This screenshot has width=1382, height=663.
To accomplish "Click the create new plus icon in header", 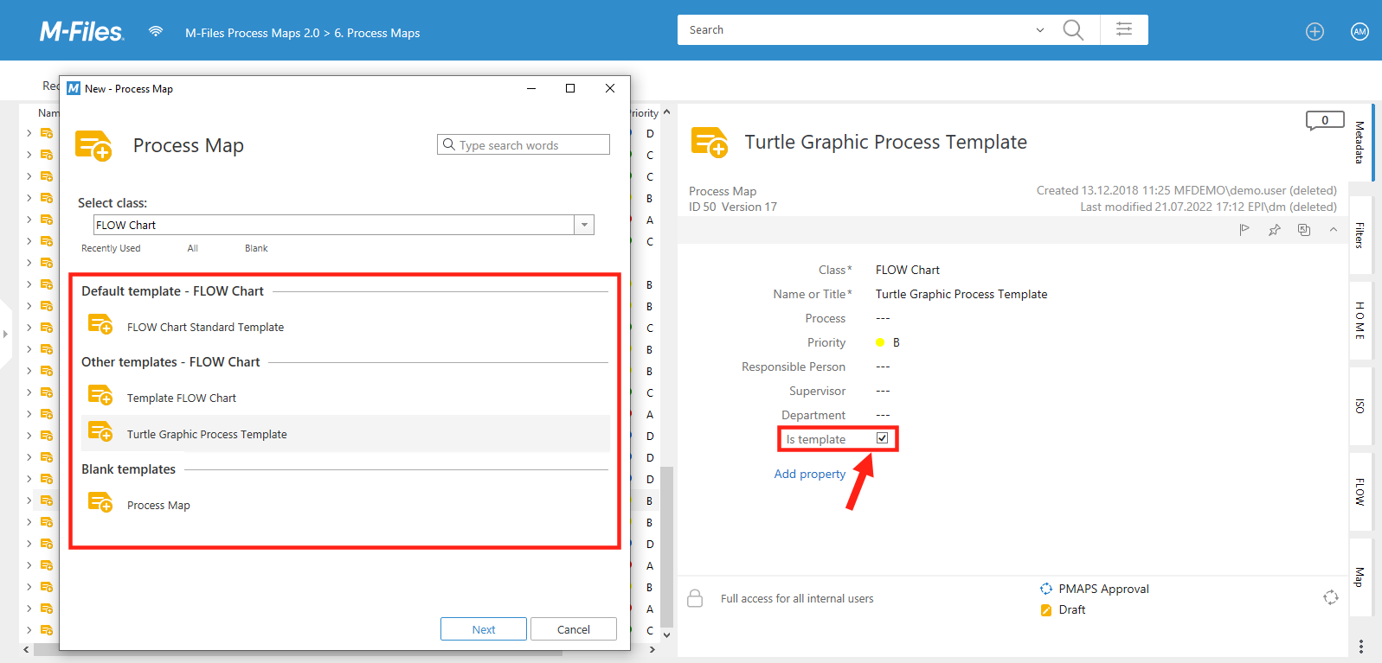I will [x=1315, y=32].
